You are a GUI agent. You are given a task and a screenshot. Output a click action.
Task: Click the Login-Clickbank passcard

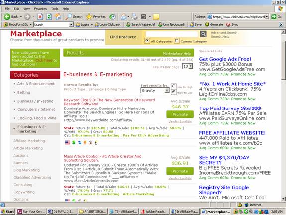point(107,25)
